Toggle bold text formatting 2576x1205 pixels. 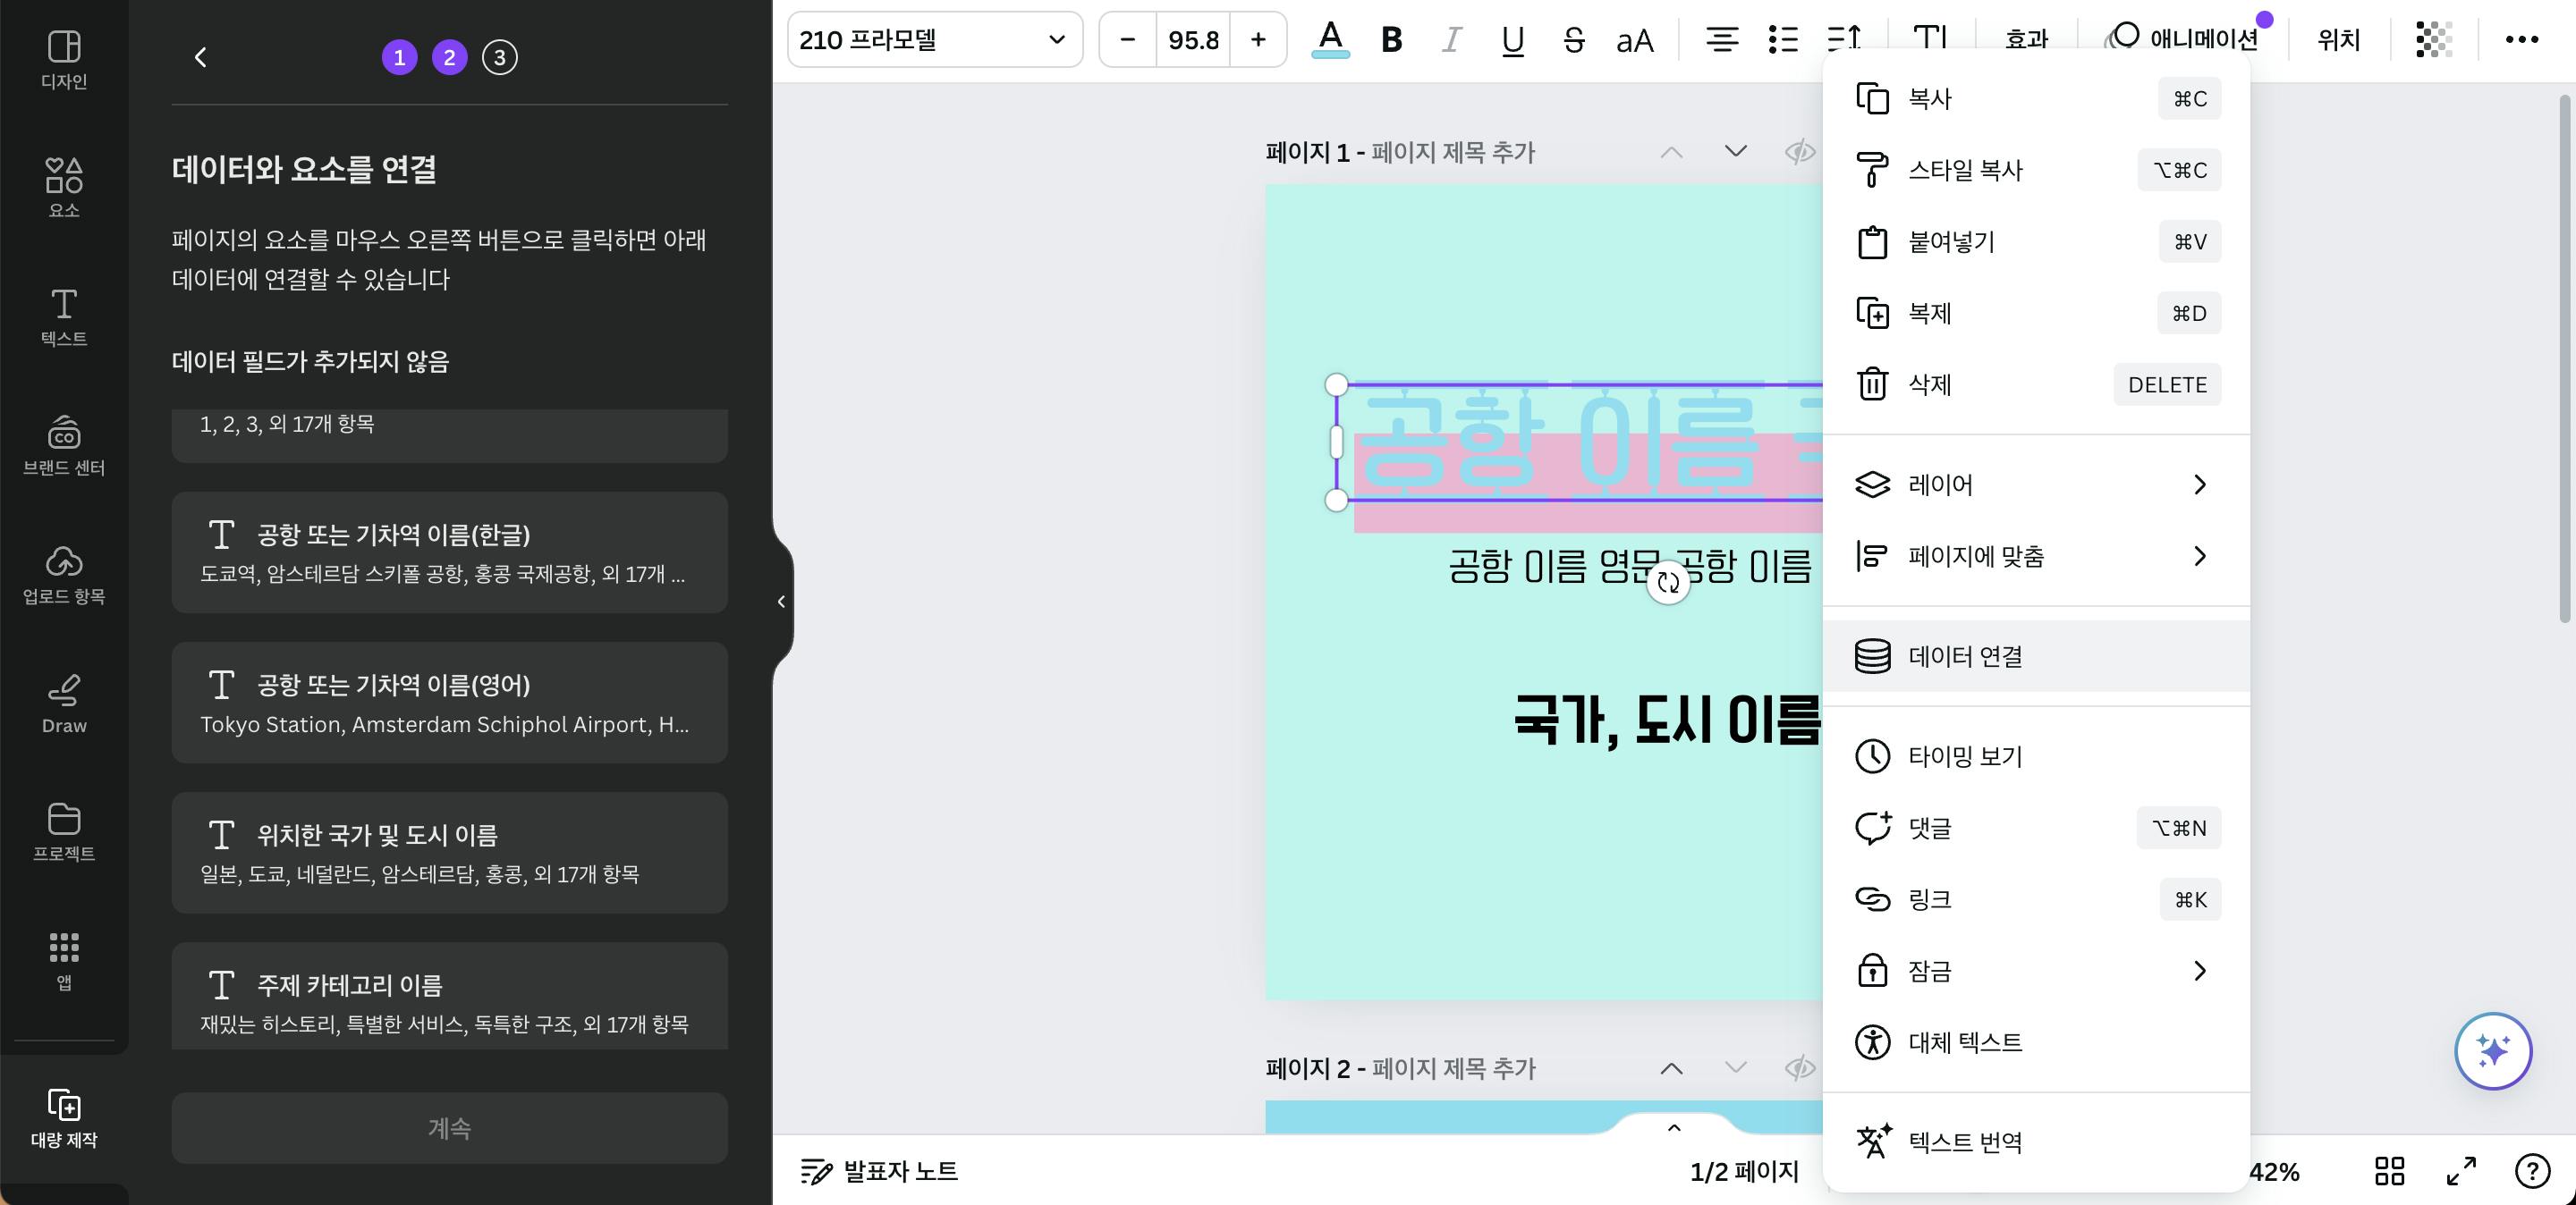pyautogui.click(x=1391, y=40)
